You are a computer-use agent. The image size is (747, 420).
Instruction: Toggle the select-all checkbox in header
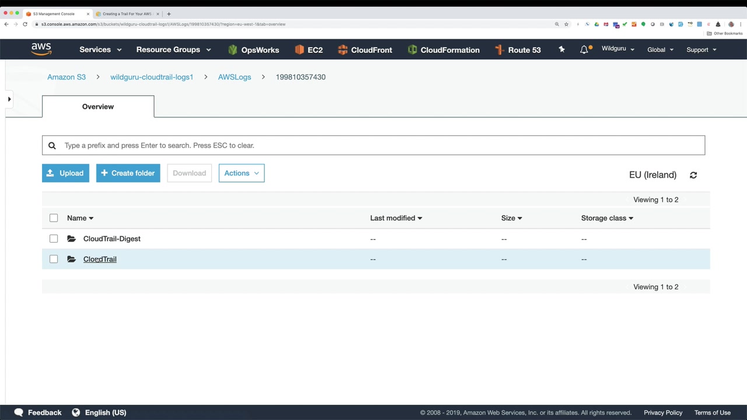[x=54, y=218]
